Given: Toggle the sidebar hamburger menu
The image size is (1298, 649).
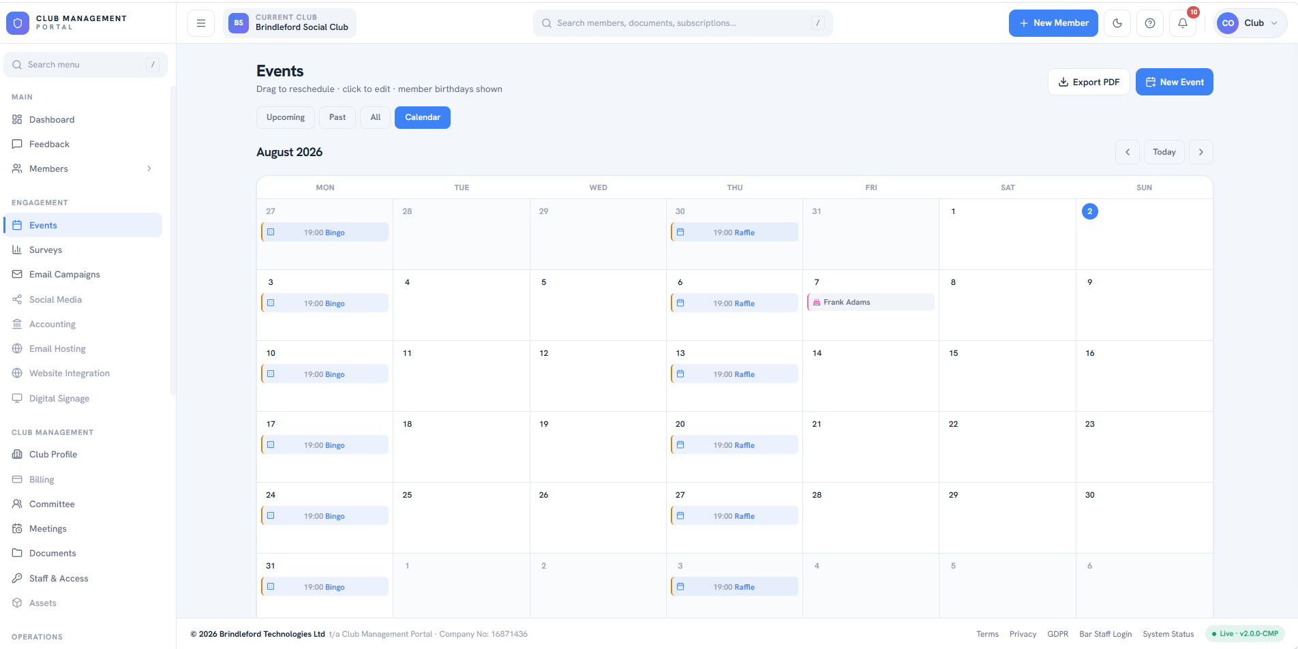Looking at the screenshot, I should pos(201,23).
